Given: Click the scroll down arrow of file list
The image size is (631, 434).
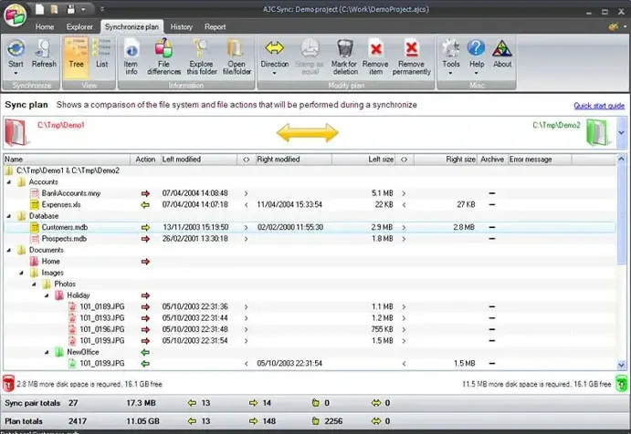Looking at the screenshot, I should coord(621,365).
